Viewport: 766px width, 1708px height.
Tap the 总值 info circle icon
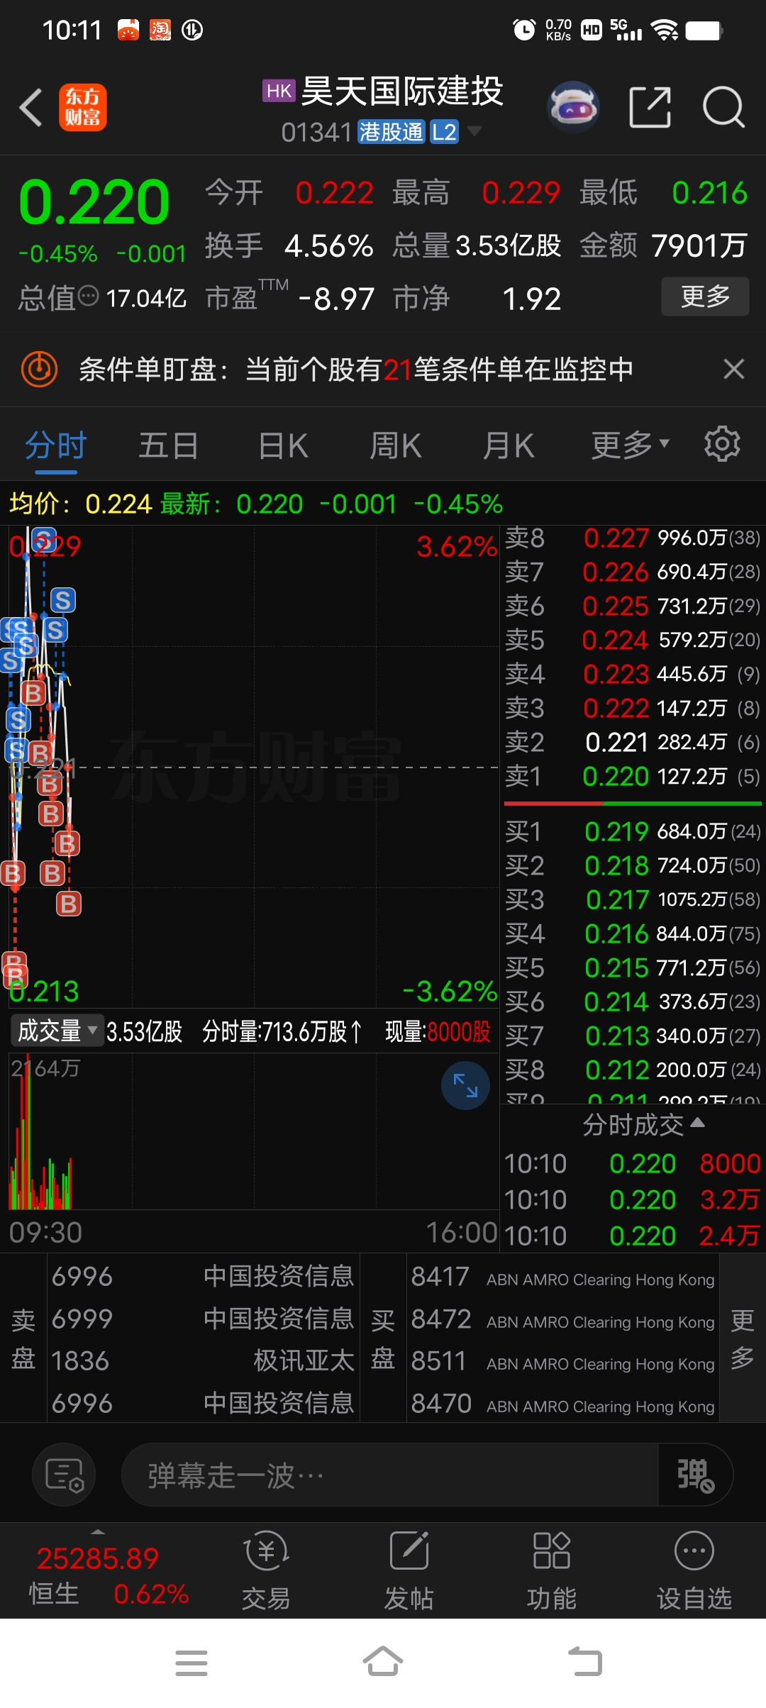pyautogui.click(x=88, y=296)
